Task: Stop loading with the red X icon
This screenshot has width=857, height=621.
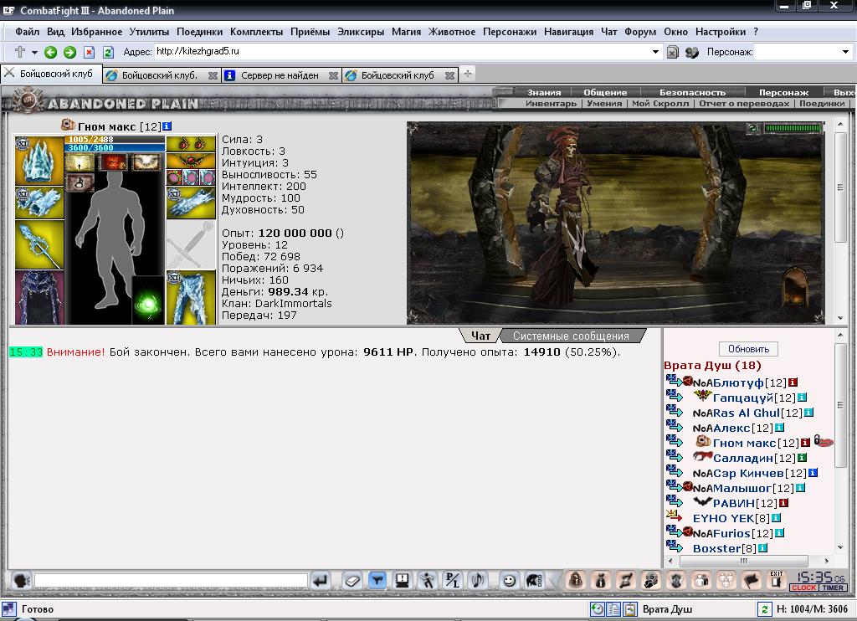Action: pos(89,52)
